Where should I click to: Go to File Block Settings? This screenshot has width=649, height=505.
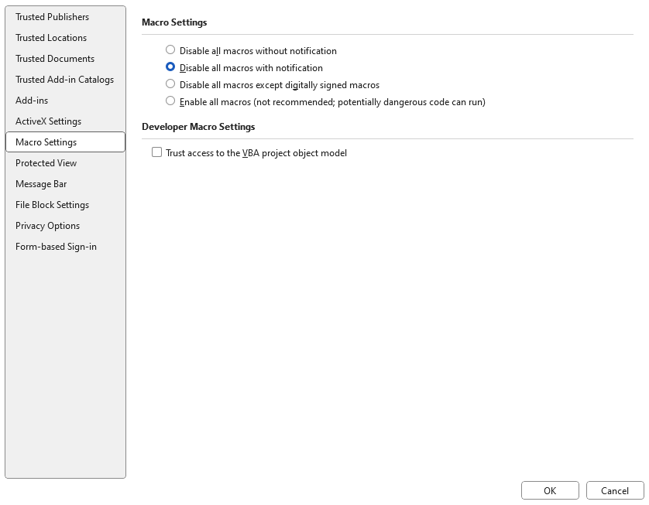[x=52, y=205]
